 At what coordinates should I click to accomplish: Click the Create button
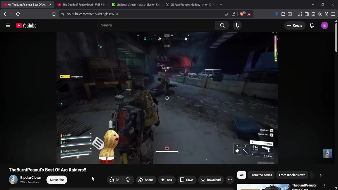[x=295, y=25]
